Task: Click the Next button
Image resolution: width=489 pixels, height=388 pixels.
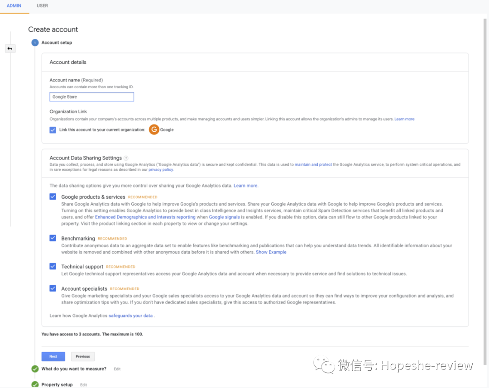Action: pyautogui.click(x=53, y=356)
